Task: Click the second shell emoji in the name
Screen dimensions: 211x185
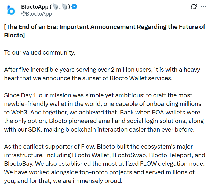Action: tap(64, 7)
